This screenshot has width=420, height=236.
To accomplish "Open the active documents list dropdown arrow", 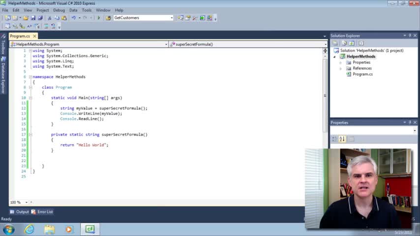I will pyautogui.click(x=325, y=36).
